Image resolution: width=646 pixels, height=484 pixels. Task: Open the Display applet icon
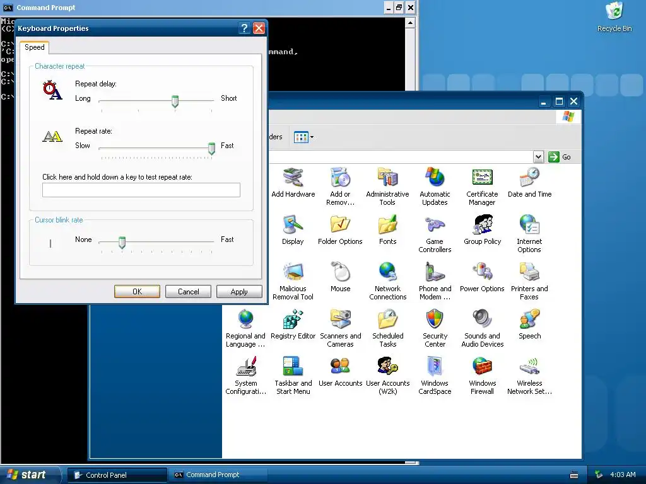293,225
